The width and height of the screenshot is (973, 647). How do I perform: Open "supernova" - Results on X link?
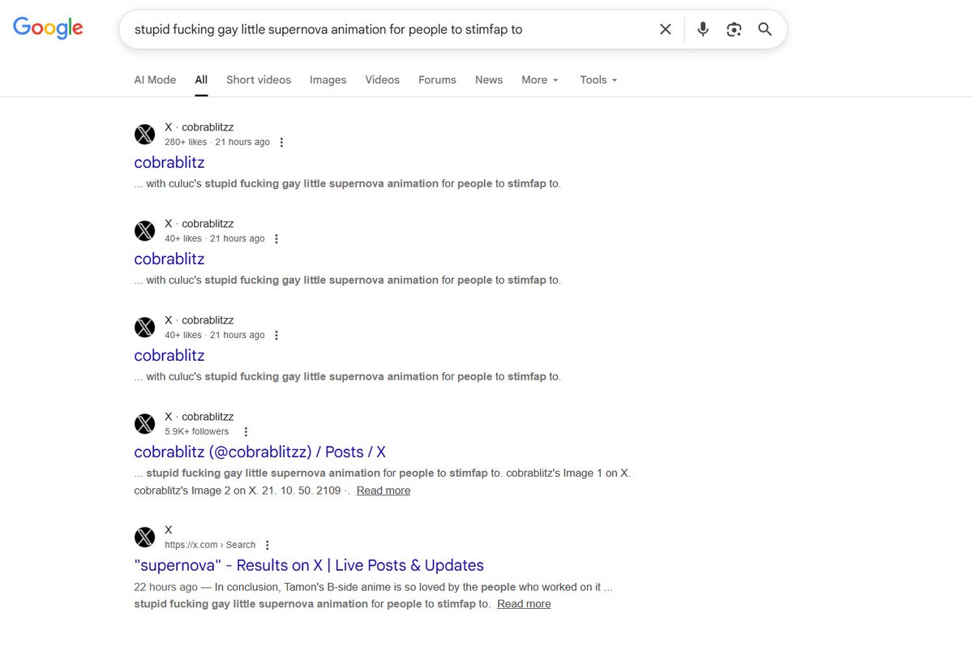click(x=309, y=565)
